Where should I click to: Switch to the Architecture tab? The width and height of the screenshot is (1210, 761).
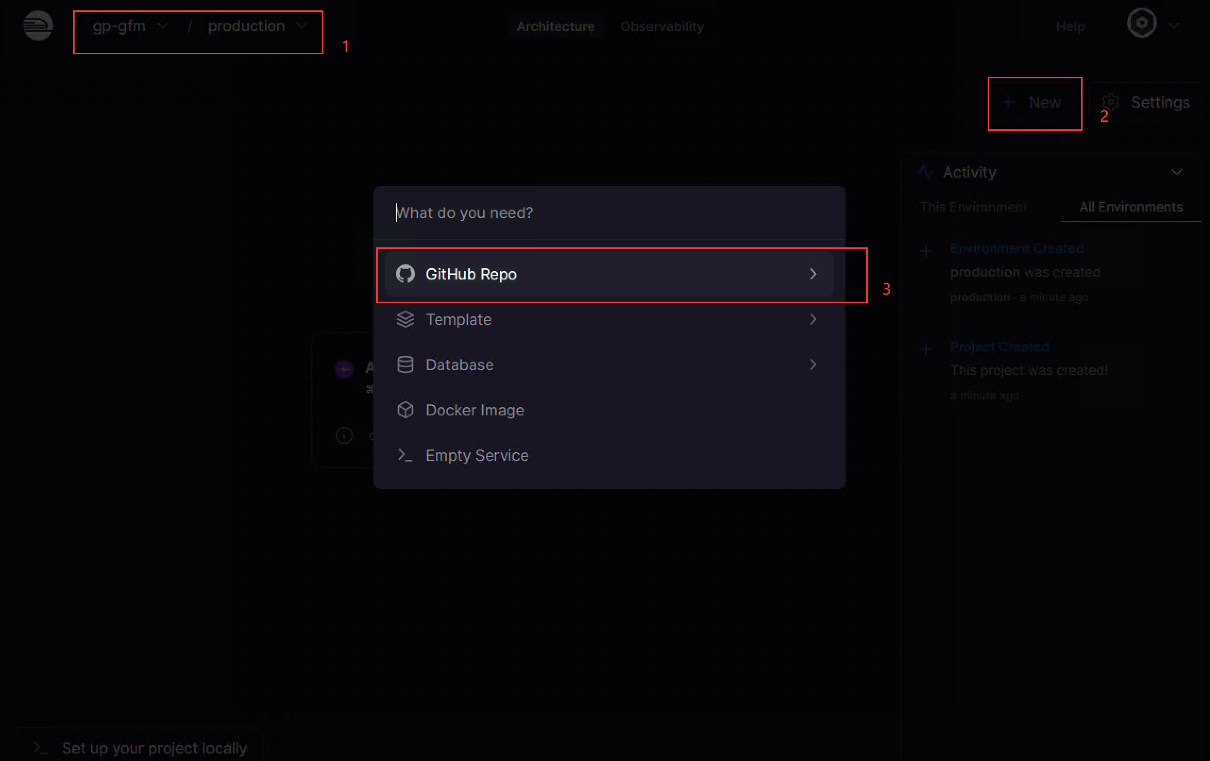[555, 26]
